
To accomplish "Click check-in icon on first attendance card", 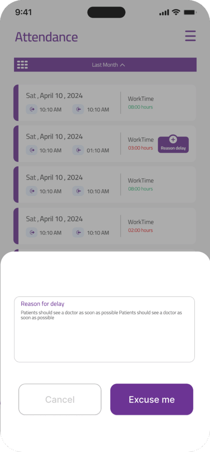I will [x=32, y=109].
